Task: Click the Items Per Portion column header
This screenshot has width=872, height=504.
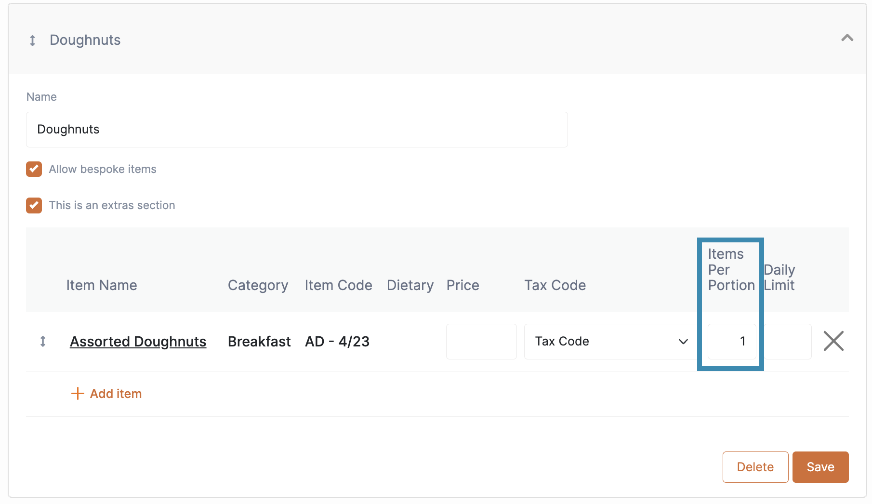Action: coord(731,270)
